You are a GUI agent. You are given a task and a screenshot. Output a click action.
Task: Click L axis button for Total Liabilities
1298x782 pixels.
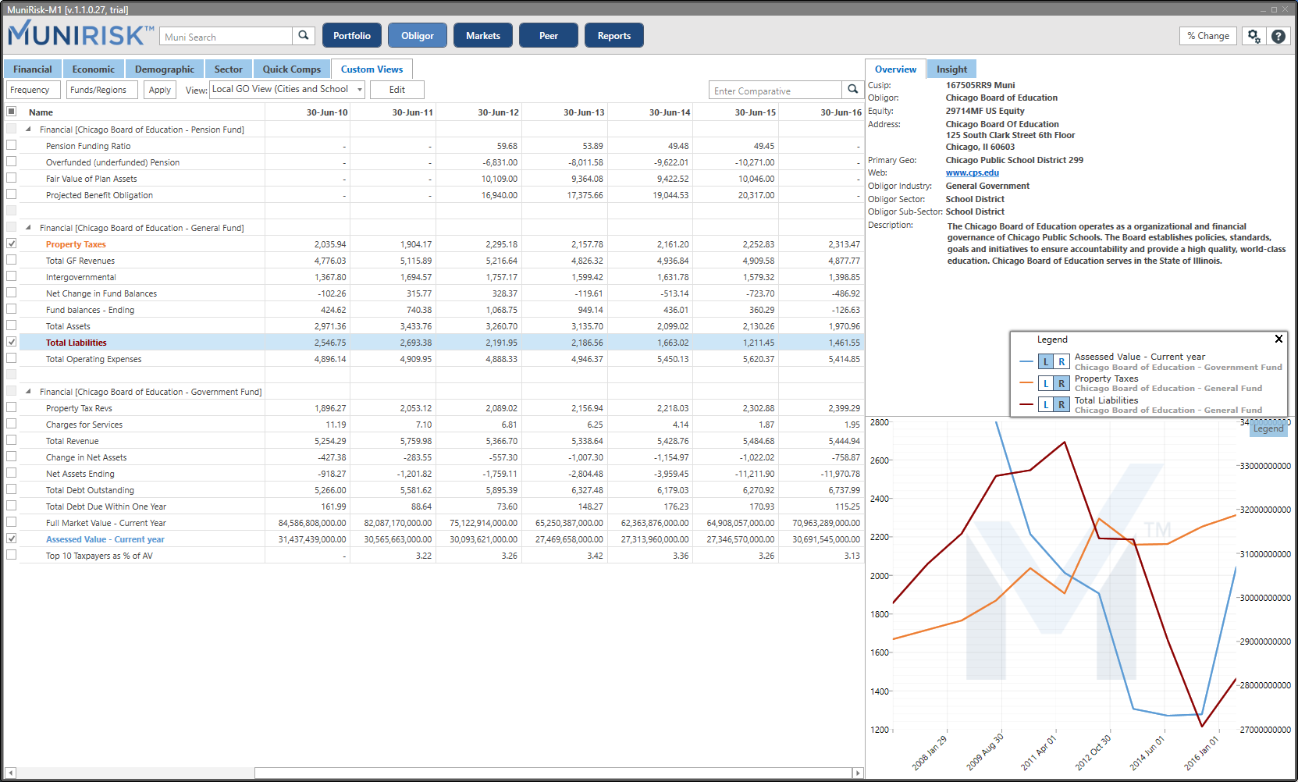[x=1046, y=404]
